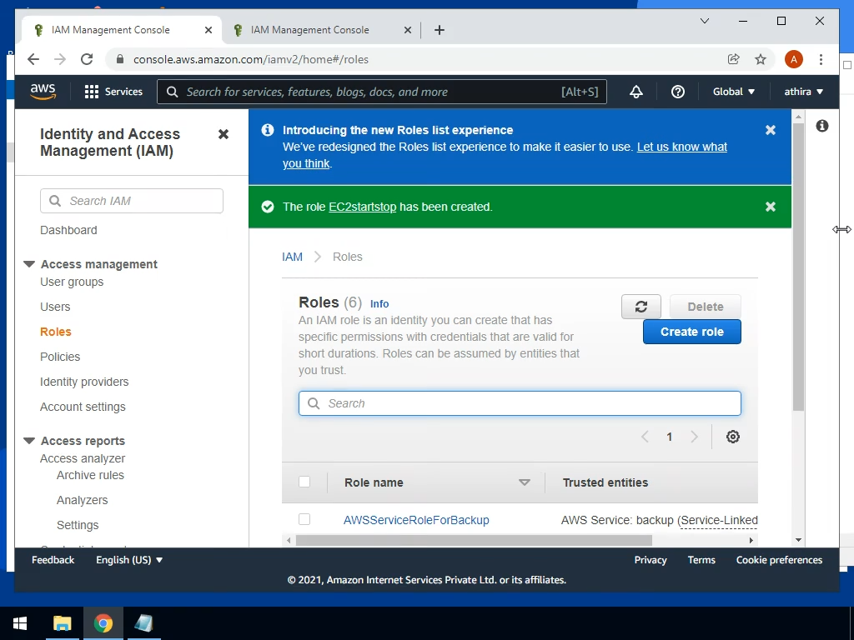Open the tab search chevron
Viewport: 854px width, 640px height.
(x=704, y=21)
